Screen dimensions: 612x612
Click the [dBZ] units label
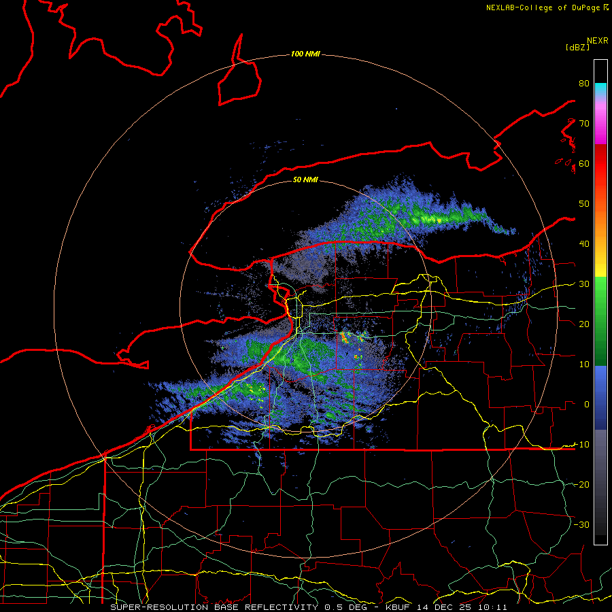pos(577,48)
